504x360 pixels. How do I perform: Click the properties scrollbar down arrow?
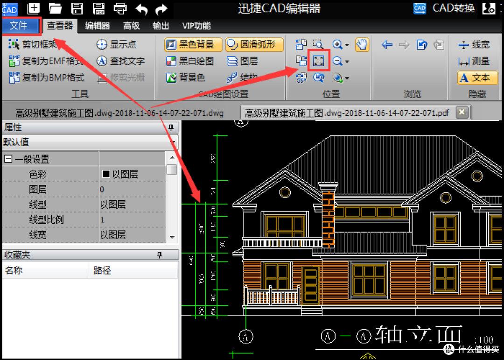point(172,237)
